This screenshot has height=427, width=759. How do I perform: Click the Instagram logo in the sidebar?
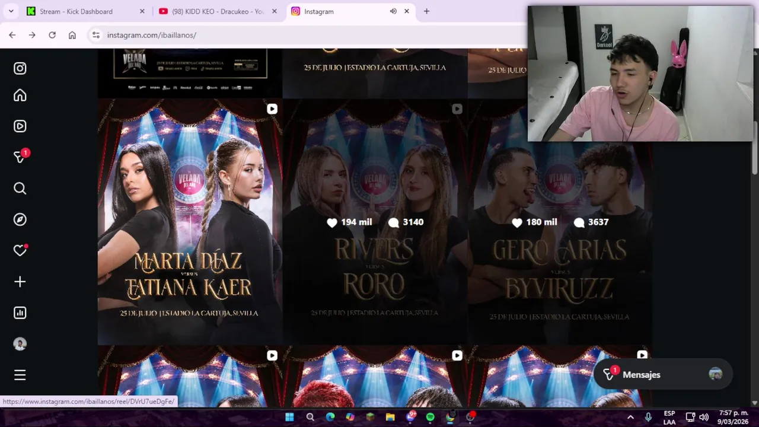tap(20, 68)
